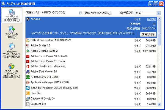The width and height of the screenshot is (165, 110).
Task: Select the Adobe Flash Player 10 ActiveX icon
Action: 28,56
